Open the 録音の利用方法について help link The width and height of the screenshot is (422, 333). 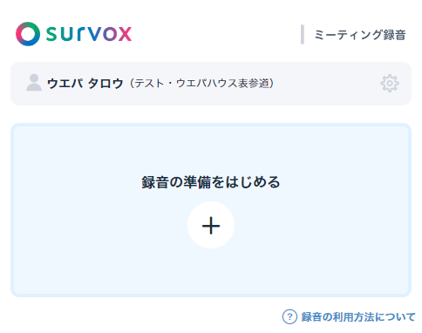358,316
